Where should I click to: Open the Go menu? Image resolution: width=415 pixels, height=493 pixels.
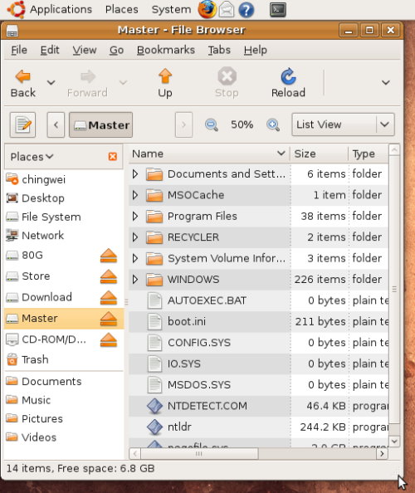[116, 50]
